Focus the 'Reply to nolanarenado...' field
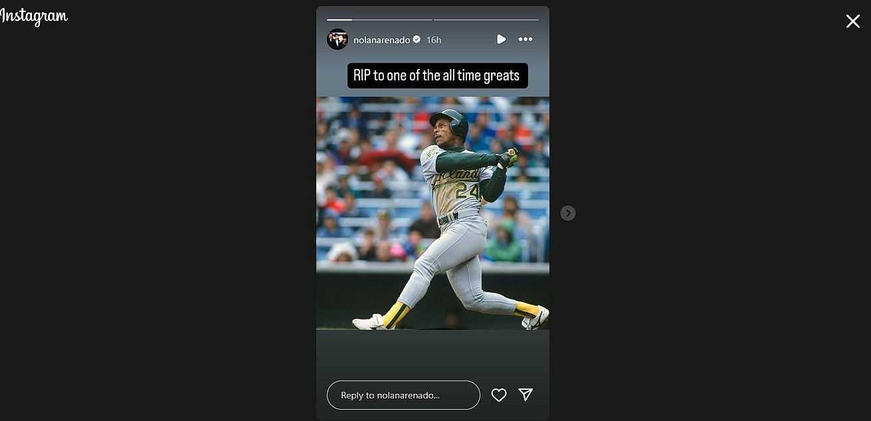The image size is (871, 421). tap(403, 395)
